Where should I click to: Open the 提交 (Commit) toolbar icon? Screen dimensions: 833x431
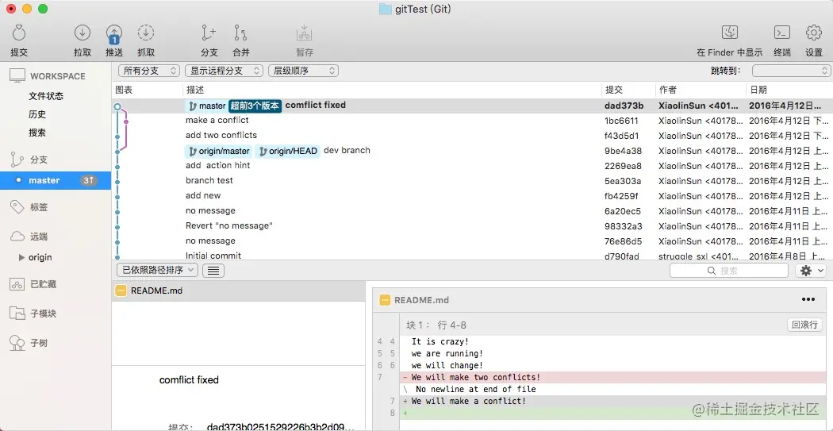(19, 33)
